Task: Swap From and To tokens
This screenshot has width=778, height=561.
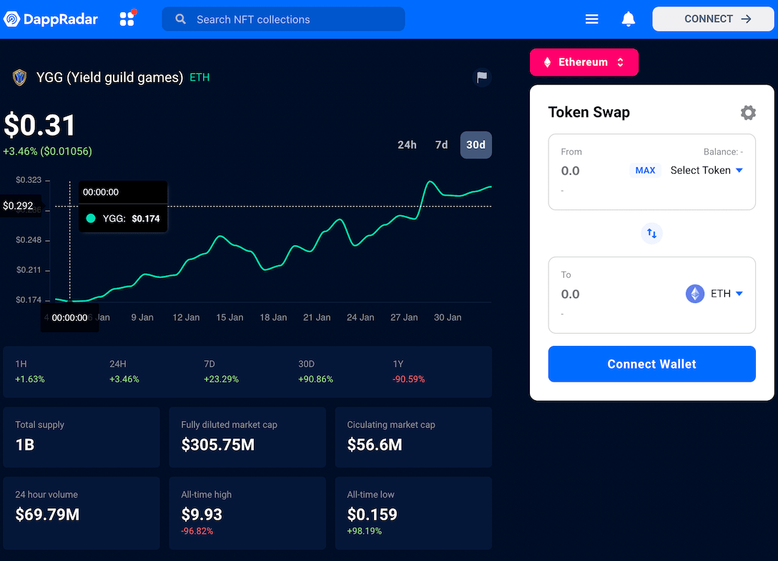Action: [x=651, y=233]
